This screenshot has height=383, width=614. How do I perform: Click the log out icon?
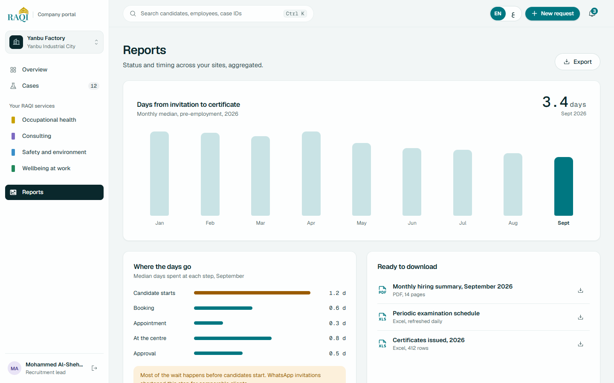point(95,368)
